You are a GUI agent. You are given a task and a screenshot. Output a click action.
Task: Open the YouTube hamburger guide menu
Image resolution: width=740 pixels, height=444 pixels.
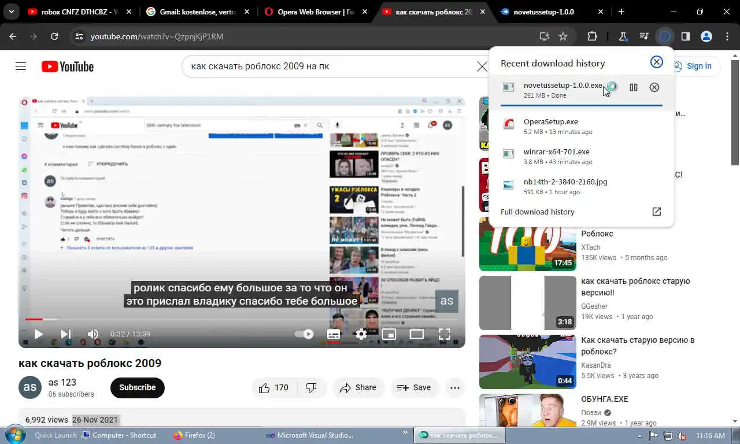(x=21, y=66)
